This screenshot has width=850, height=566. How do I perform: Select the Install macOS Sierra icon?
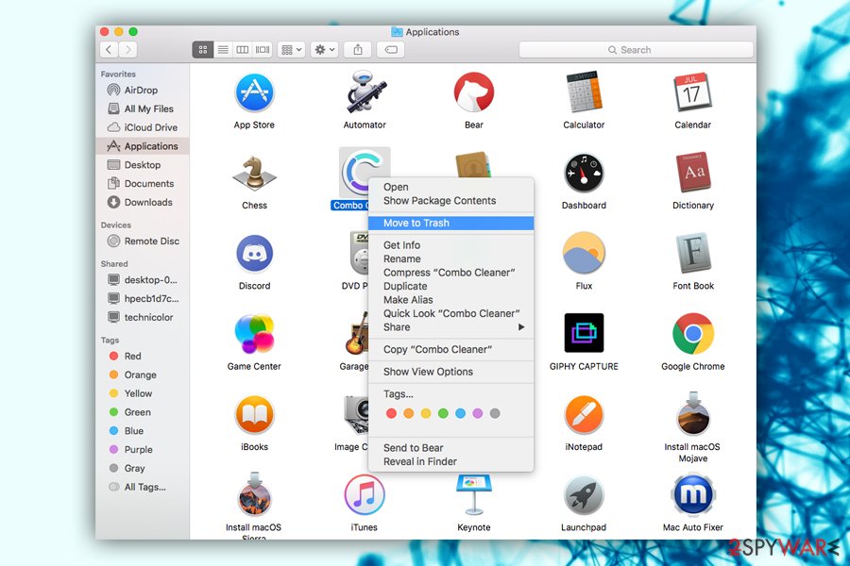(x=254, y=494)
